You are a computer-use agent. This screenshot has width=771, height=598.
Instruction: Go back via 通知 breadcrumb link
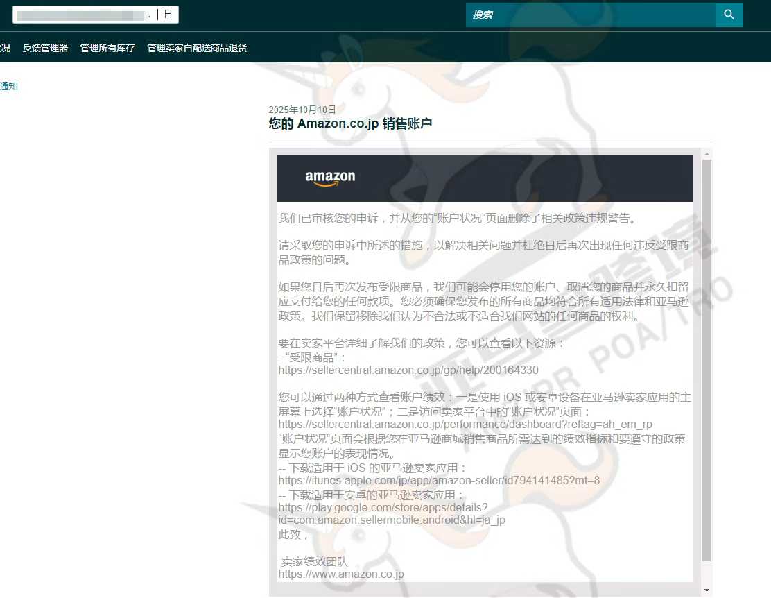pyautogui.click(x=9, y=86)
